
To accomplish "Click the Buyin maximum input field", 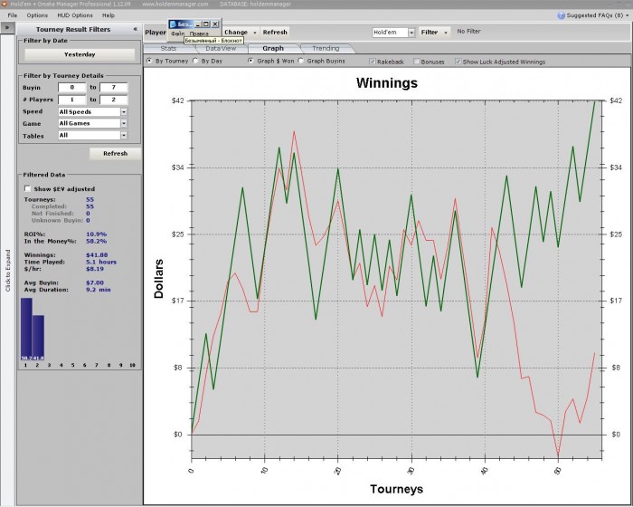I will pos(113,87).
